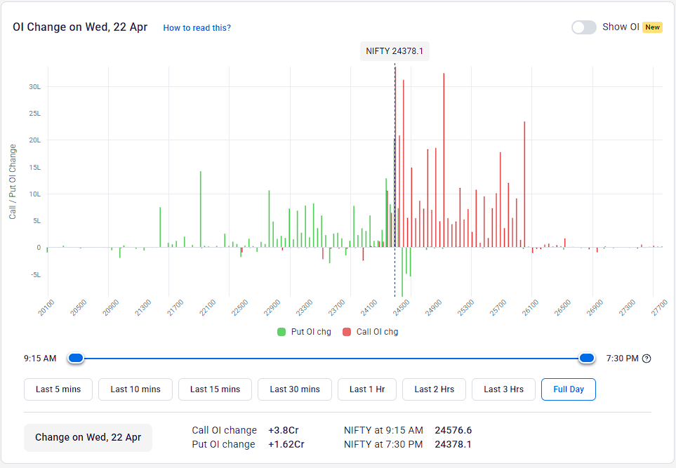Select the Last 30 mins filter
Image resolution: width=676 pixels, height=468 pixels.
pos(294,389)
